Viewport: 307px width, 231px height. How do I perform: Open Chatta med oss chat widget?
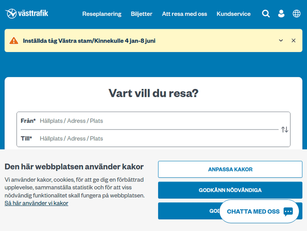[x=253, y=212]
